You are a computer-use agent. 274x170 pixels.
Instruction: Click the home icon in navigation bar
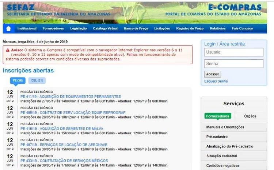[x=8, y=28]
